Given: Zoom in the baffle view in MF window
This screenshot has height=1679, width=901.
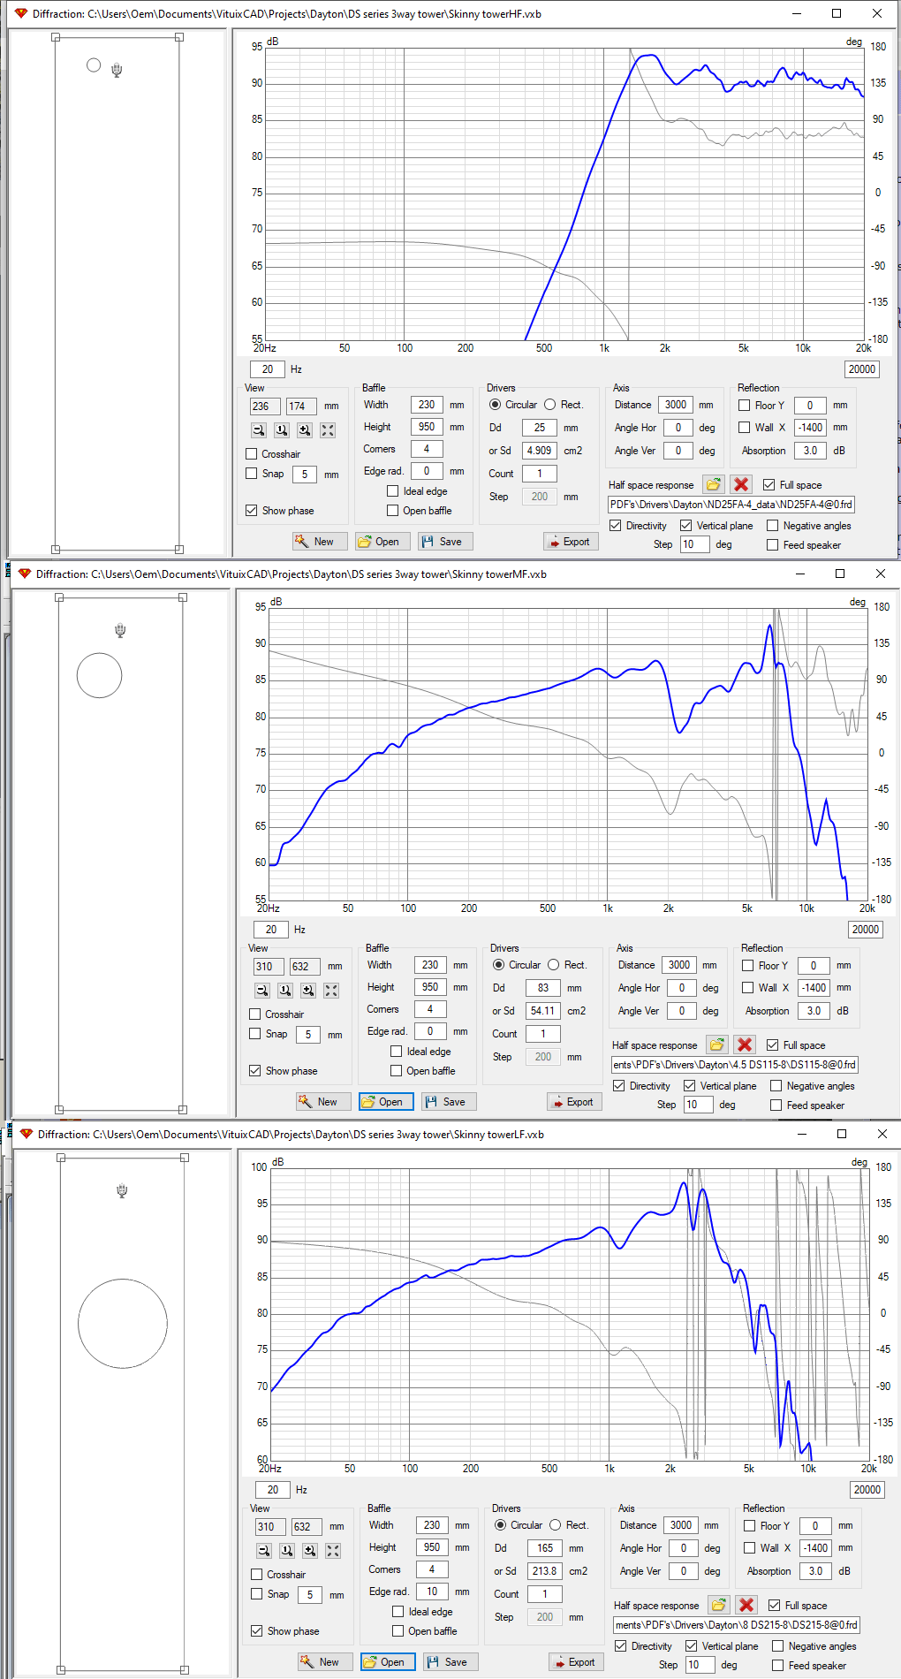Looking at the screenshot, I should [x=308, y=991].
